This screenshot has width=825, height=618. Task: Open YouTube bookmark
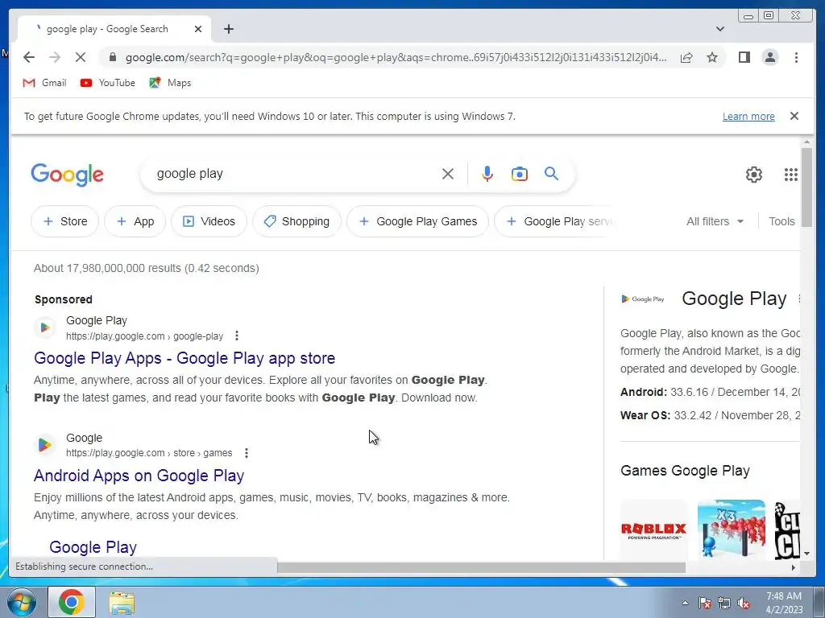(x=108, y=83)
